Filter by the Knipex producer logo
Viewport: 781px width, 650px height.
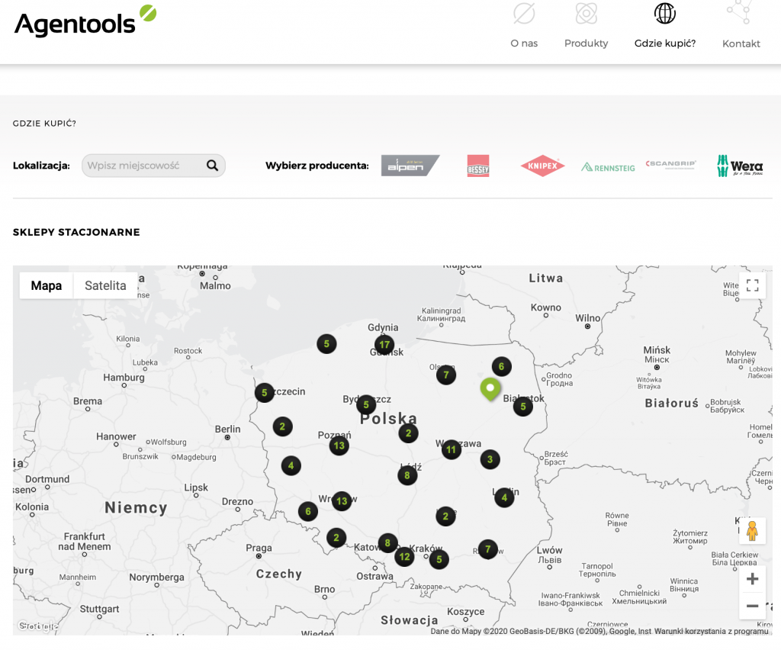[542, 166]
